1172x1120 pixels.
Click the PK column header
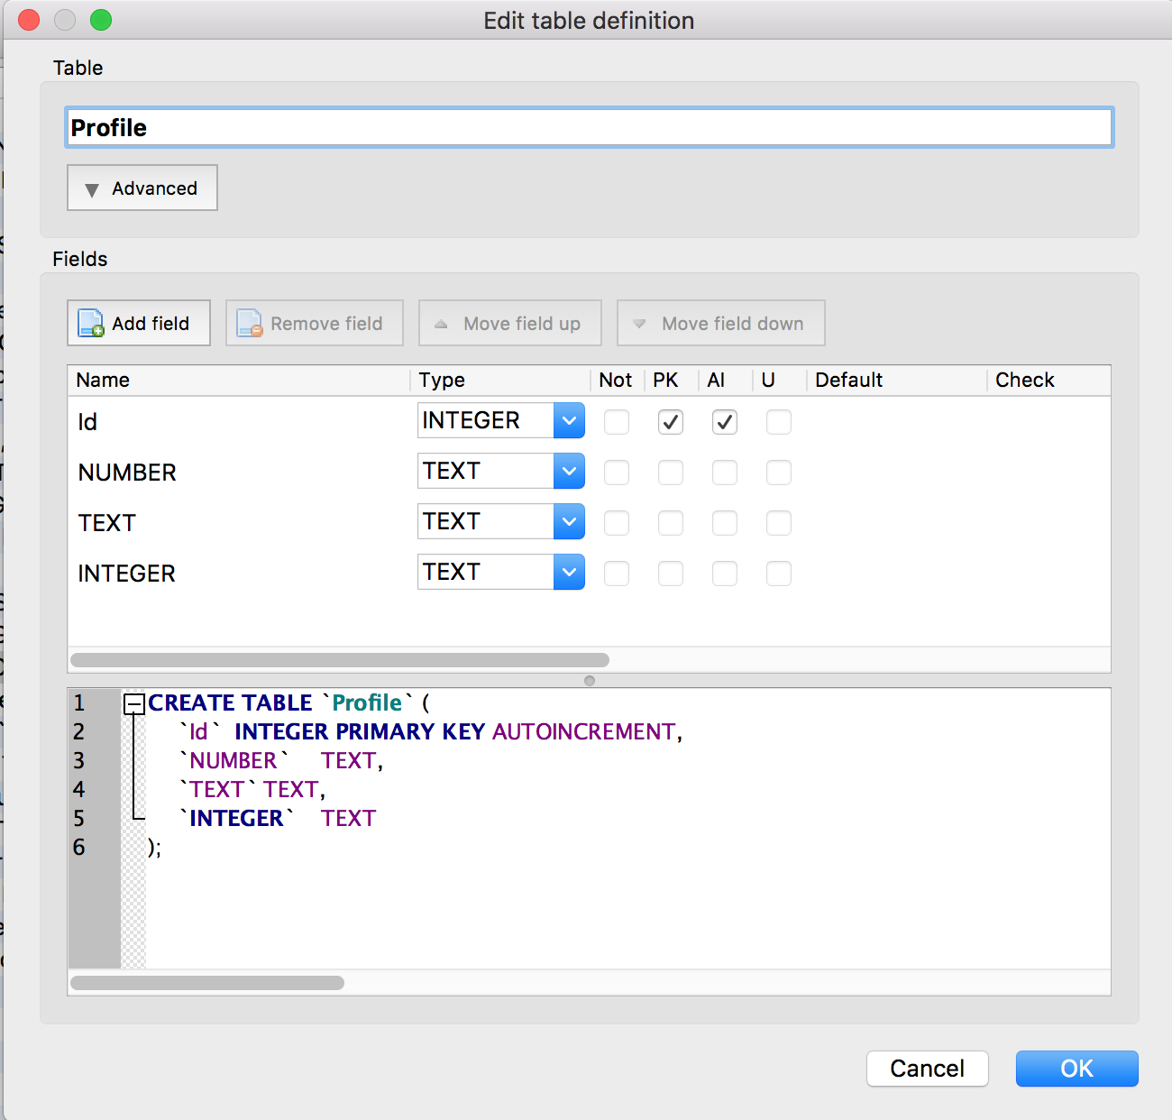672,381
